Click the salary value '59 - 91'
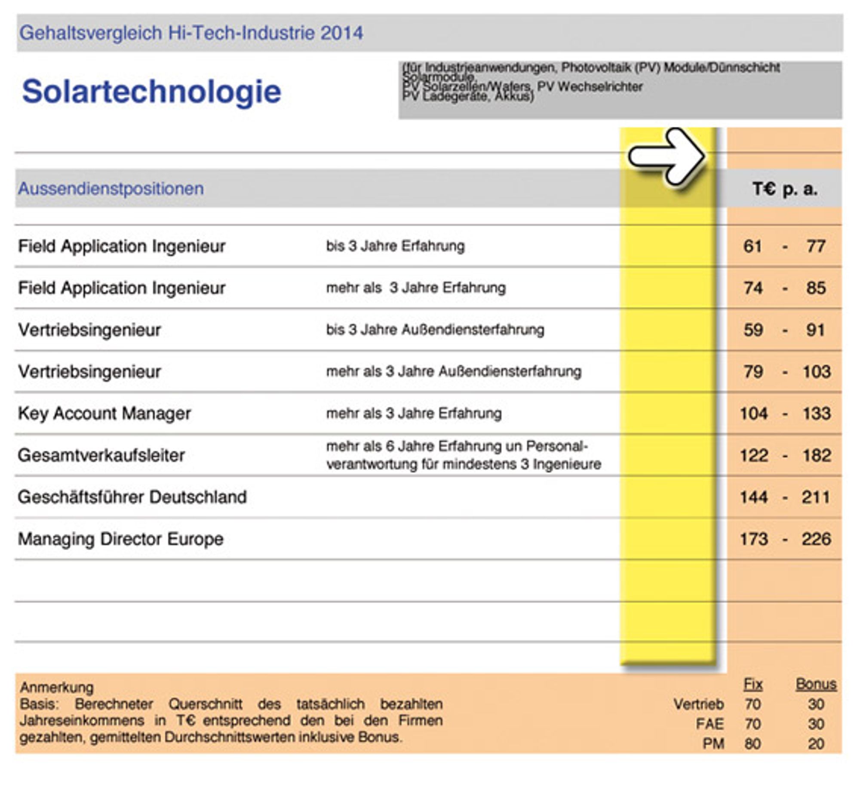Viewport: 860px width, 799px height. [x=785, y=330]
